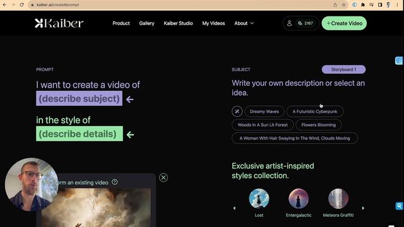Viewport: 404px width, 227px height.
Task: Click the blue floating extension icon
Action: [x=399, y=61]
